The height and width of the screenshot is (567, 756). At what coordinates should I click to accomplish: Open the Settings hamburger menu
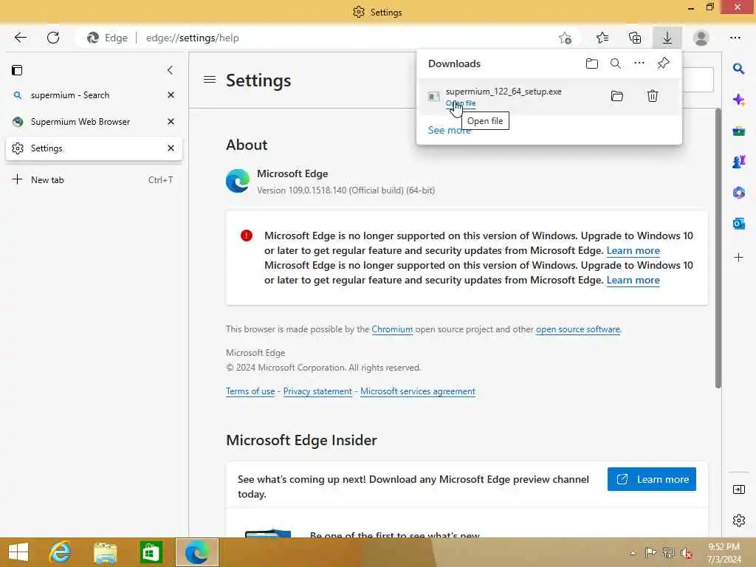coord(210,80)
